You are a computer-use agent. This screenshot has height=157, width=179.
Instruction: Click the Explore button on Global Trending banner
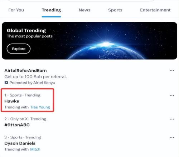[x=19, y=49]
